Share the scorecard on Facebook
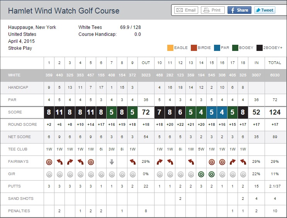 [x=239, y=10]
